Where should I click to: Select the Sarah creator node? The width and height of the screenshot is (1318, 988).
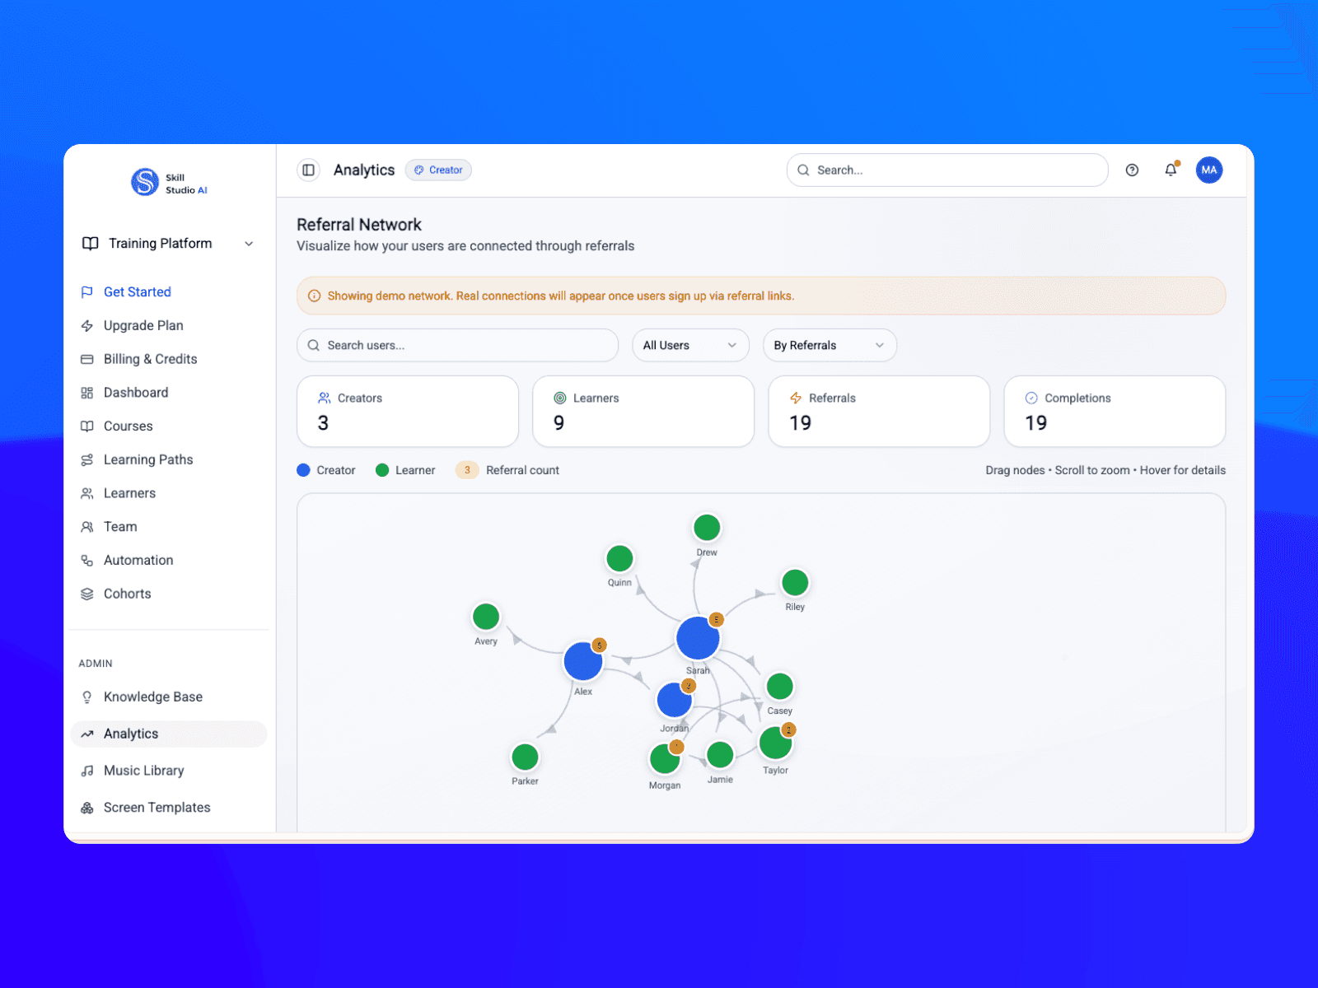698,638
